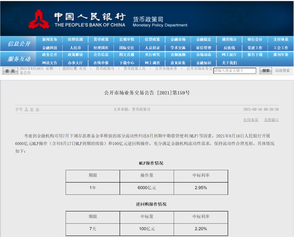The height and width of the screenshot is (237, 294).
Task: Open 支付体系 menu item
Action: pos(281,40)
